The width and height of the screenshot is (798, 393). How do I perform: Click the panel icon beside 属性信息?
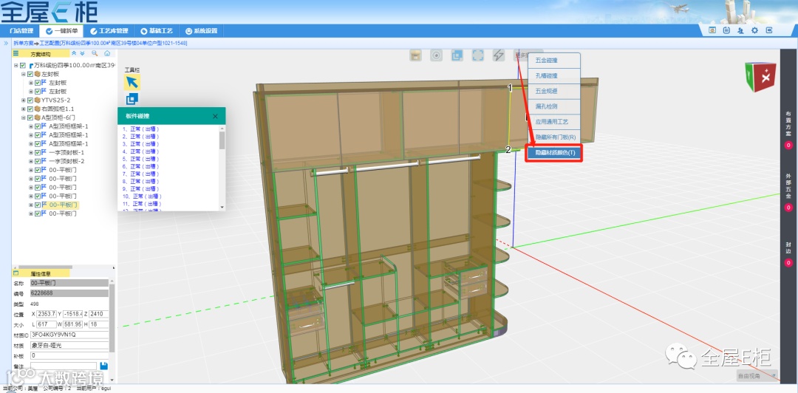pyautogui.click(x=16, y=273)
